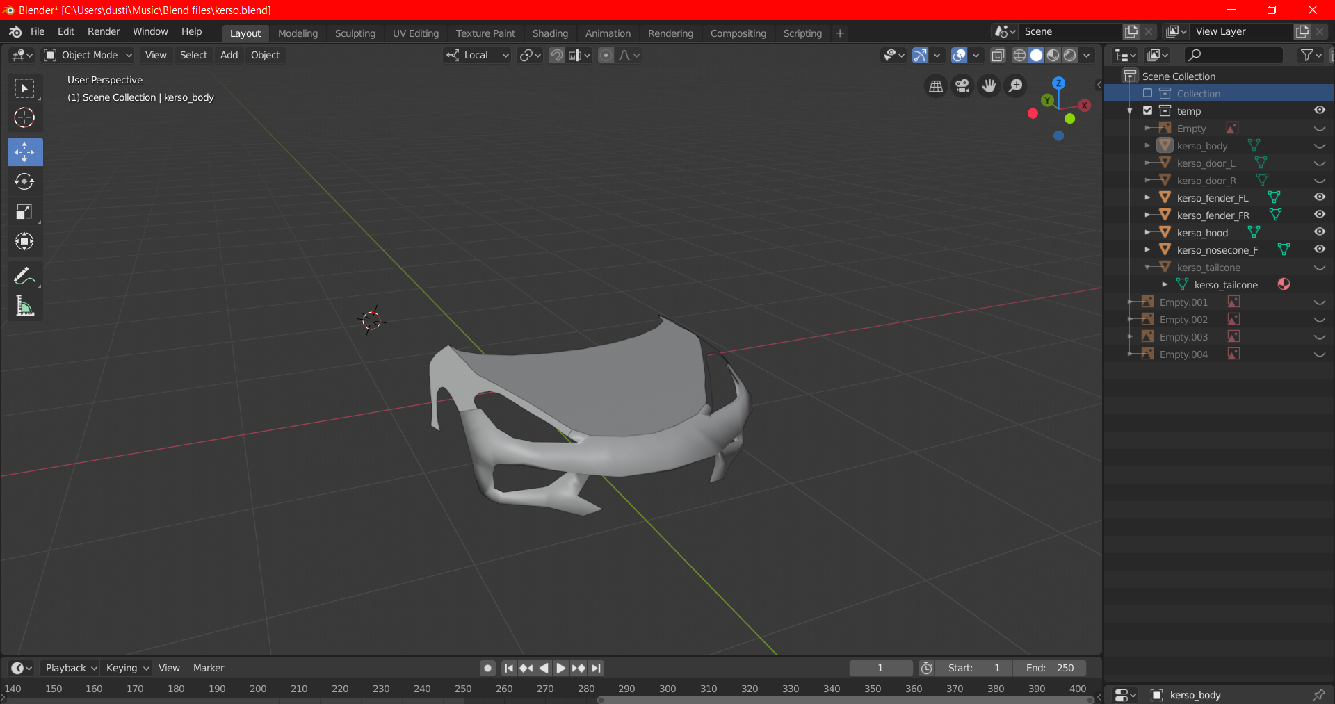Screen dimensions: 1335x704
Task: Open the Playback dropdown
Action: 70,668
